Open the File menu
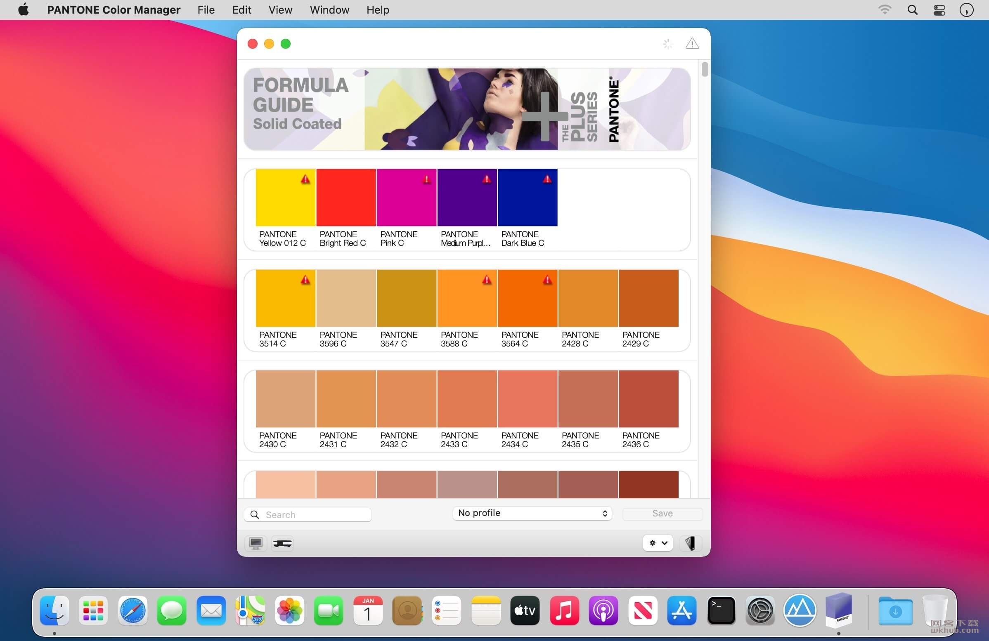 click(x=206, y=10)
